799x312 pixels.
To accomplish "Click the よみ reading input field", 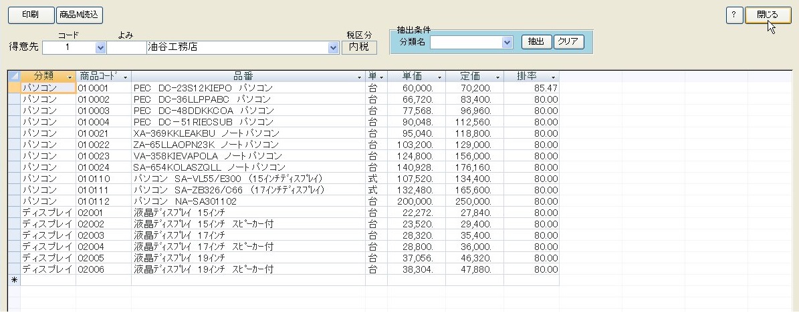I will coord(126,47).
